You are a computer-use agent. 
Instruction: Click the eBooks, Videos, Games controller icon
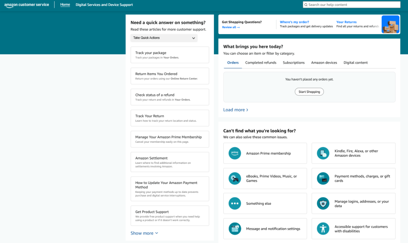click(x=235, y=178)
